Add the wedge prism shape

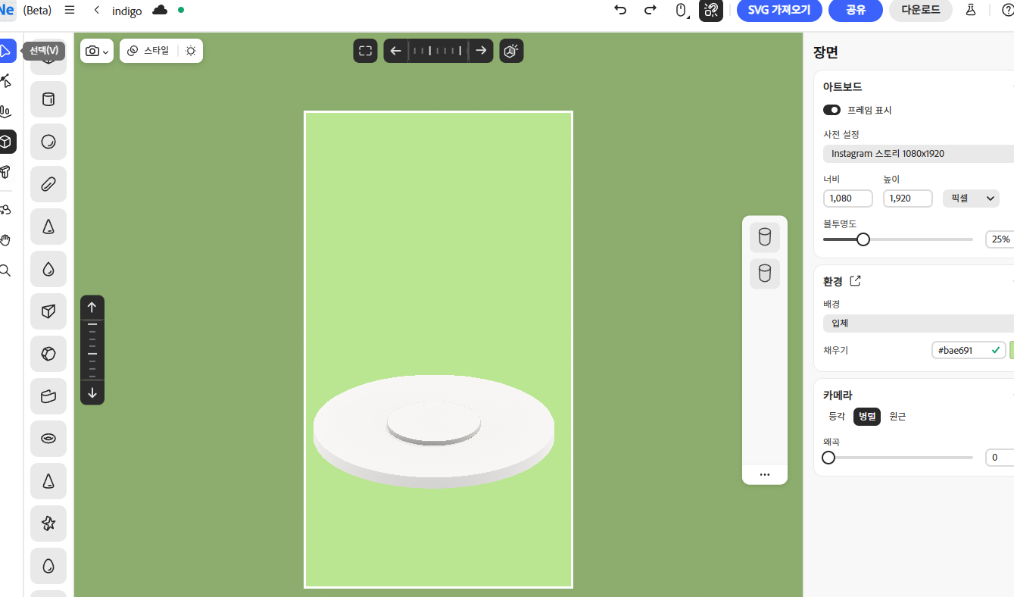point(48,311)
